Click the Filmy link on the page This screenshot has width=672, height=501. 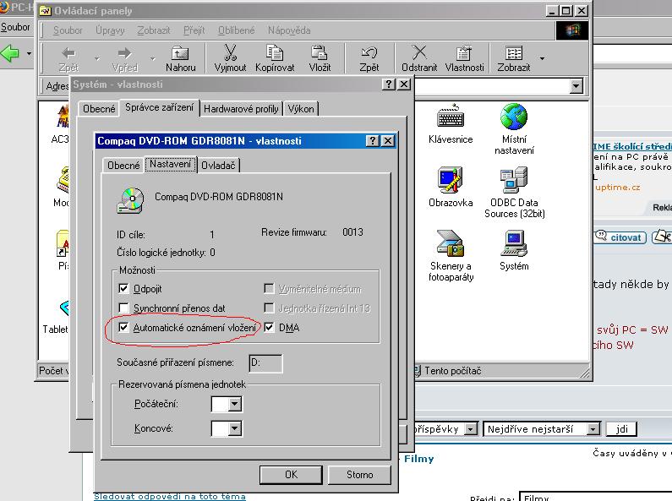point(418,459)
